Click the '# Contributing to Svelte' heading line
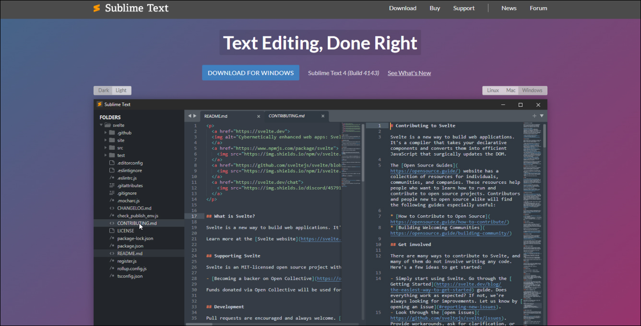 click(x=423, y=126)
